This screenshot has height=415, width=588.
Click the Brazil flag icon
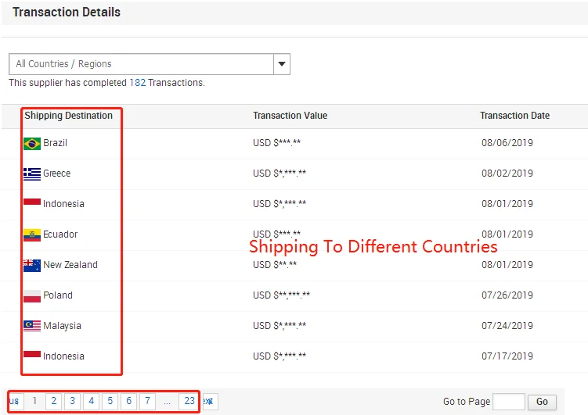pyautogui.click(x=32, y=144)
